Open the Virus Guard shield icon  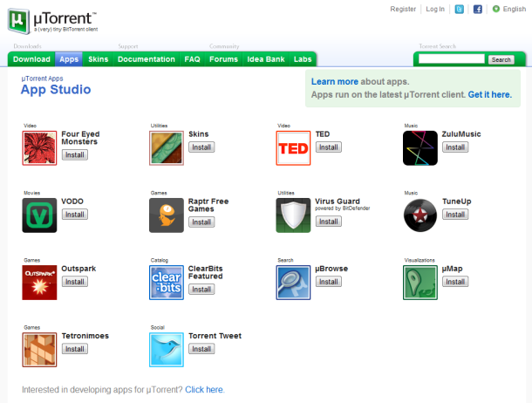click(x=293, y=215)
